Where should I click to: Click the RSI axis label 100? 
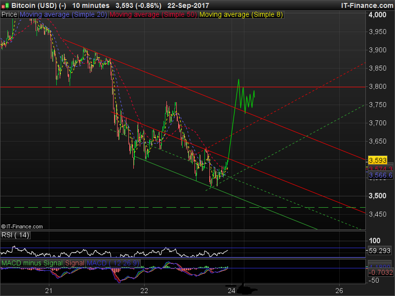coord(374,241)
